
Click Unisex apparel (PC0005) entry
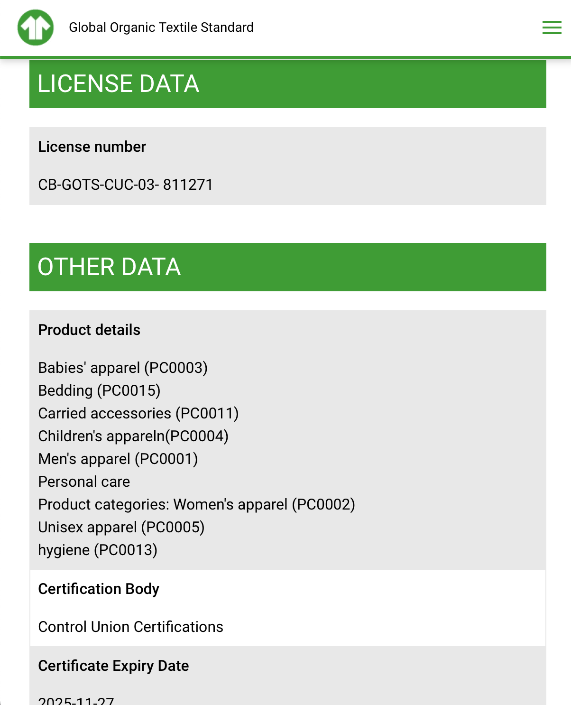click(121, 528)
